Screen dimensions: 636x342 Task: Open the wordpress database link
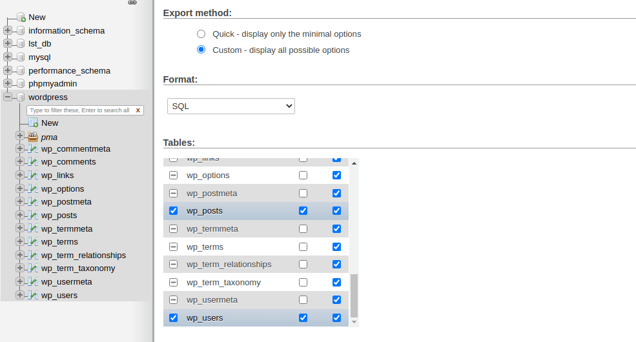48,97
